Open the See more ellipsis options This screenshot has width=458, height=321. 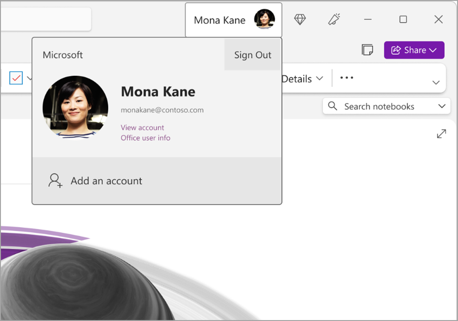tap(346, 78)
